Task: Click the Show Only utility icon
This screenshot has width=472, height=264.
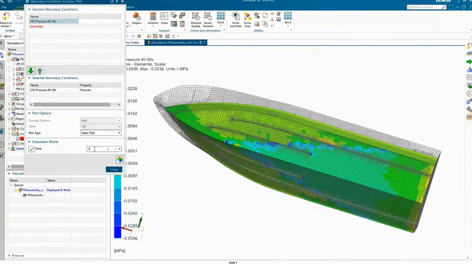Action: [247, 20]
